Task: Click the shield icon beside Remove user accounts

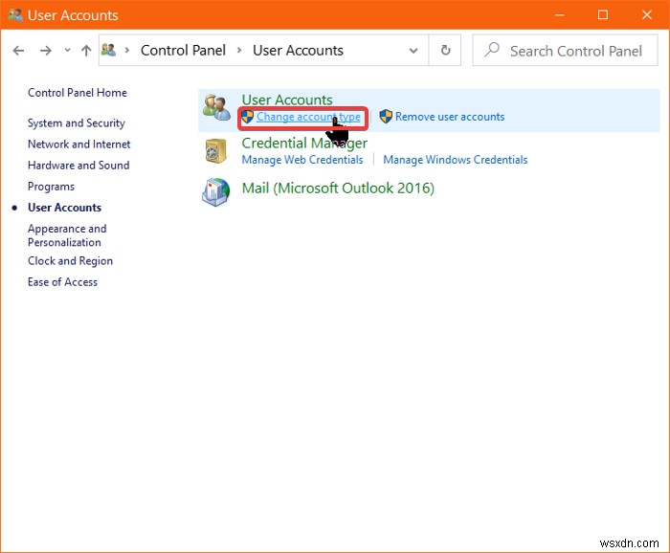Action: [386, 116]
